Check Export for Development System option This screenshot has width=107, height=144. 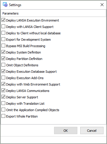click(3, 39)
